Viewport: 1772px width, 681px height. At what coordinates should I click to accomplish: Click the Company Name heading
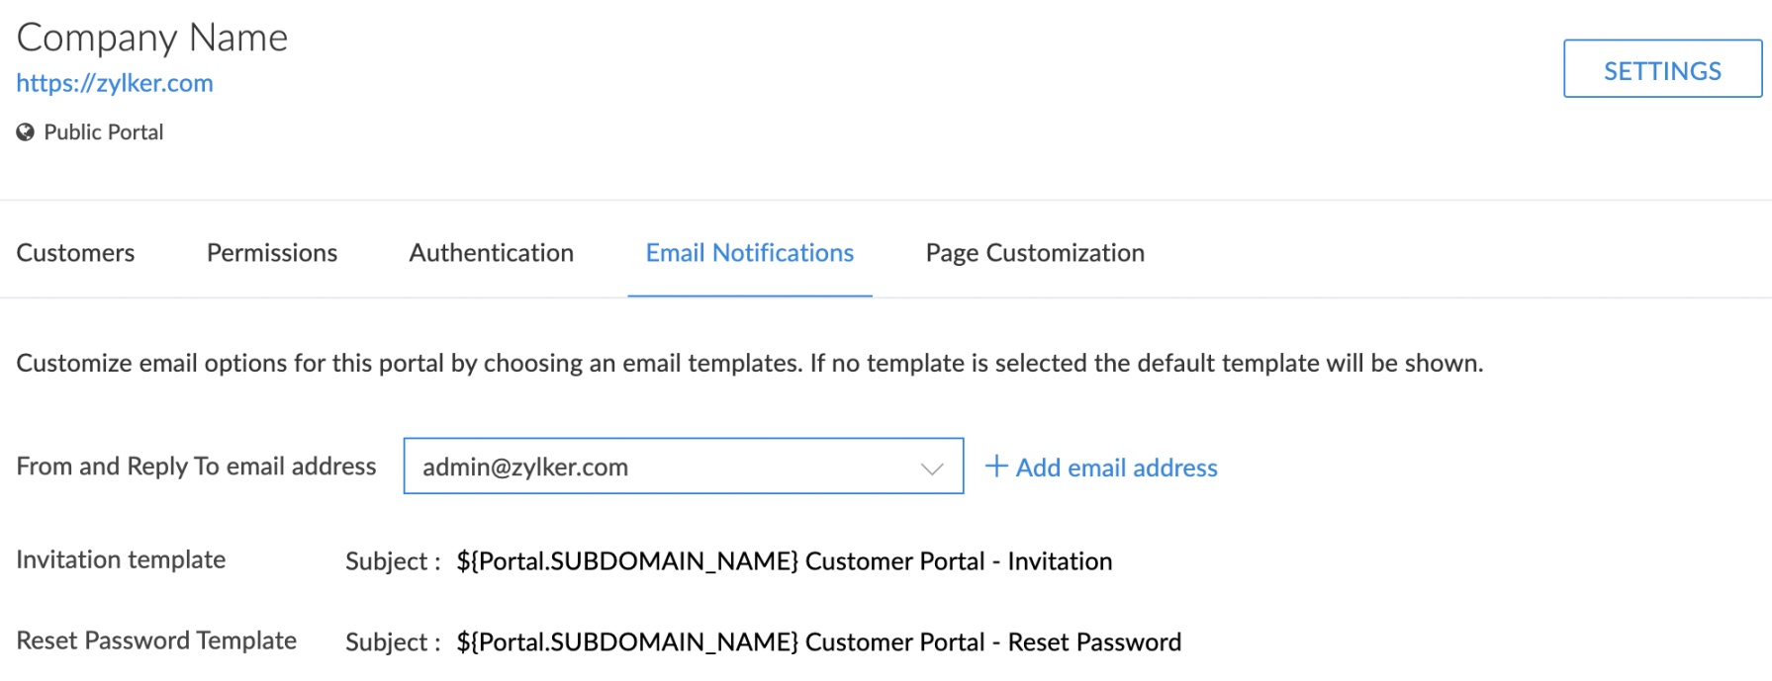[152, 38]
